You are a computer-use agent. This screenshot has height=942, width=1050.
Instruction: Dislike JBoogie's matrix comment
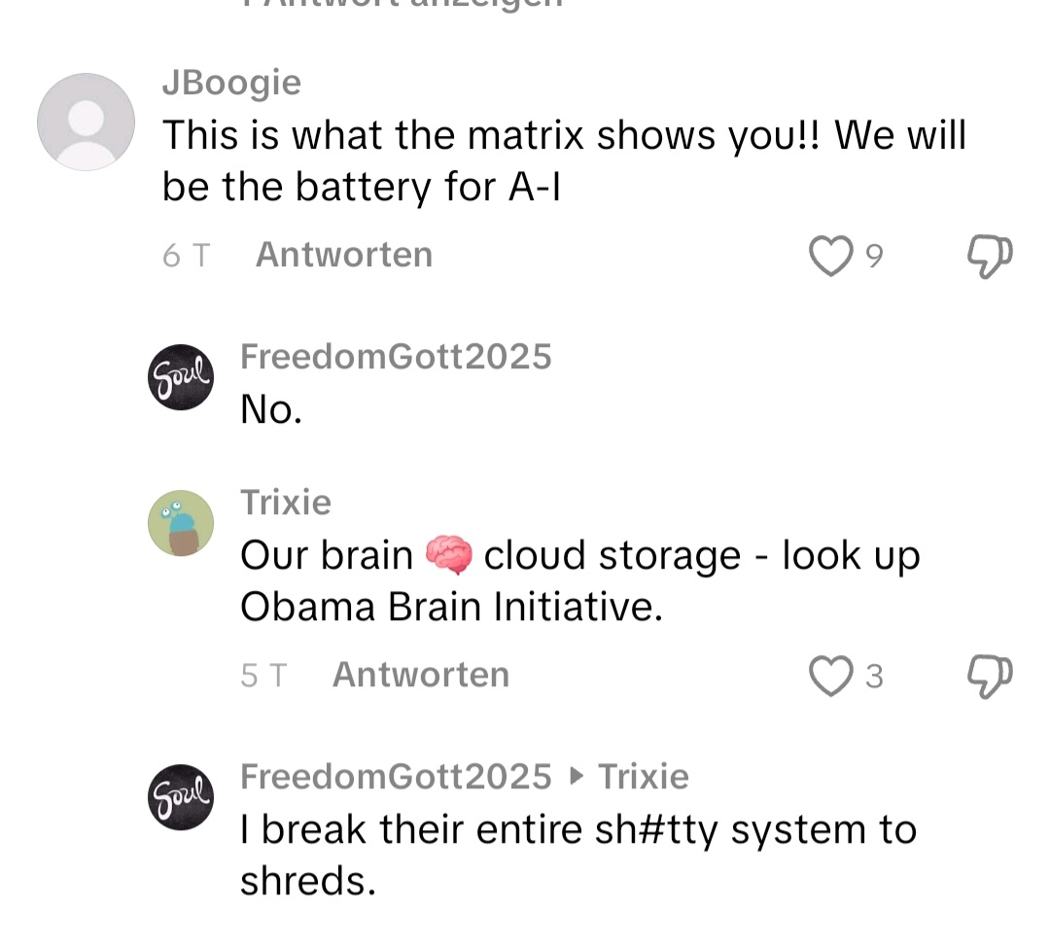(990, 257)
